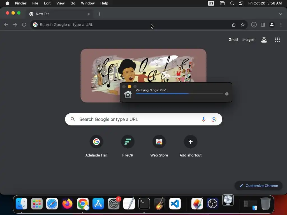Viewport: 287px width, 215px height.
Task: Start voice search with the microphone icon
Action: point(203,119)
